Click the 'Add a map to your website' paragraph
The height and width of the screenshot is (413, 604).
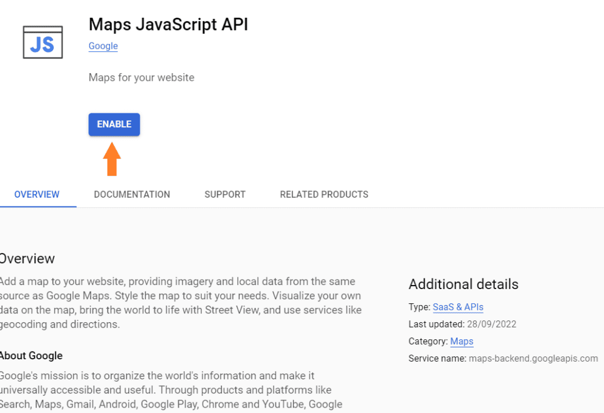click(x=180, y=303)
